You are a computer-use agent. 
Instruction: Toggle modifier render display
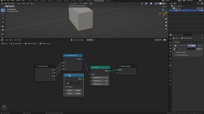click(194, 46)
